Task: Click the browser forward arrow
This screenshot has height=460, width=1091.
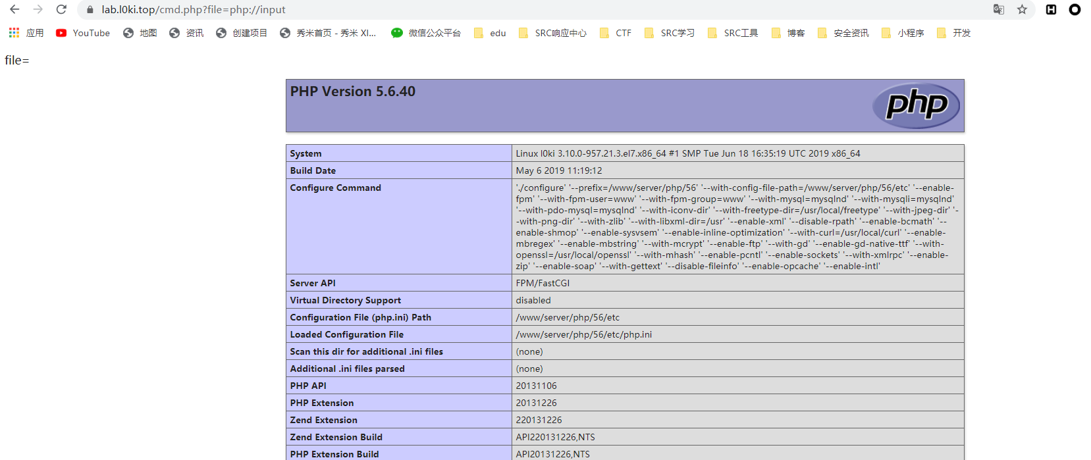Action: click(38, 9)
